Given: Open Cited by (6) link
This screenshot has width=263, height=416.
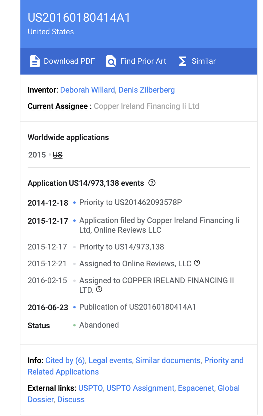Looking at the screenshot, I should [x=65, y=360].
